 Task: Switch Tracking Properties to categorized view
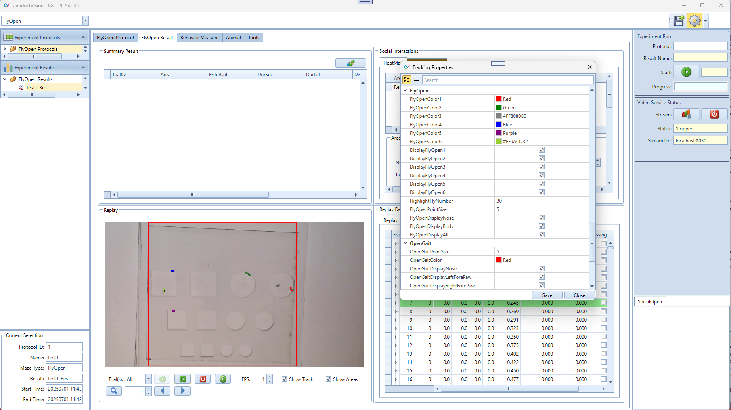tap(407, 80)
